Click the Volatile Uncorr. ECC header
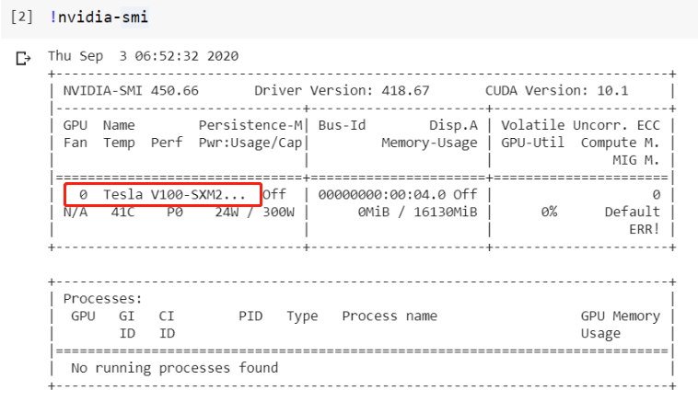The height and width of the screenshot is (402, 698). (x=580, y=124)
